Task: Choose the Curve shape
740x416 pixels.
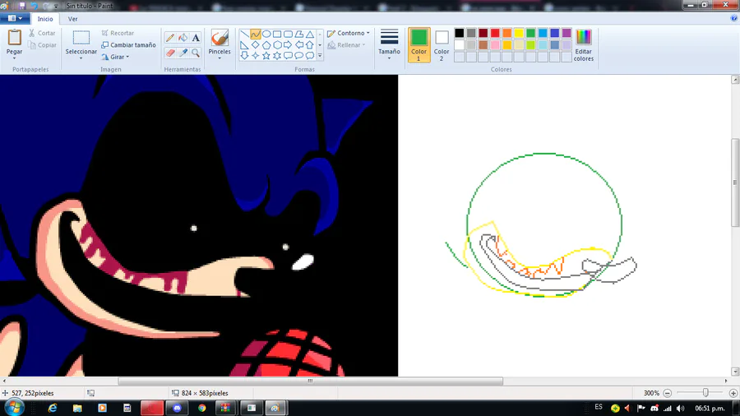Action: (256, 35)
